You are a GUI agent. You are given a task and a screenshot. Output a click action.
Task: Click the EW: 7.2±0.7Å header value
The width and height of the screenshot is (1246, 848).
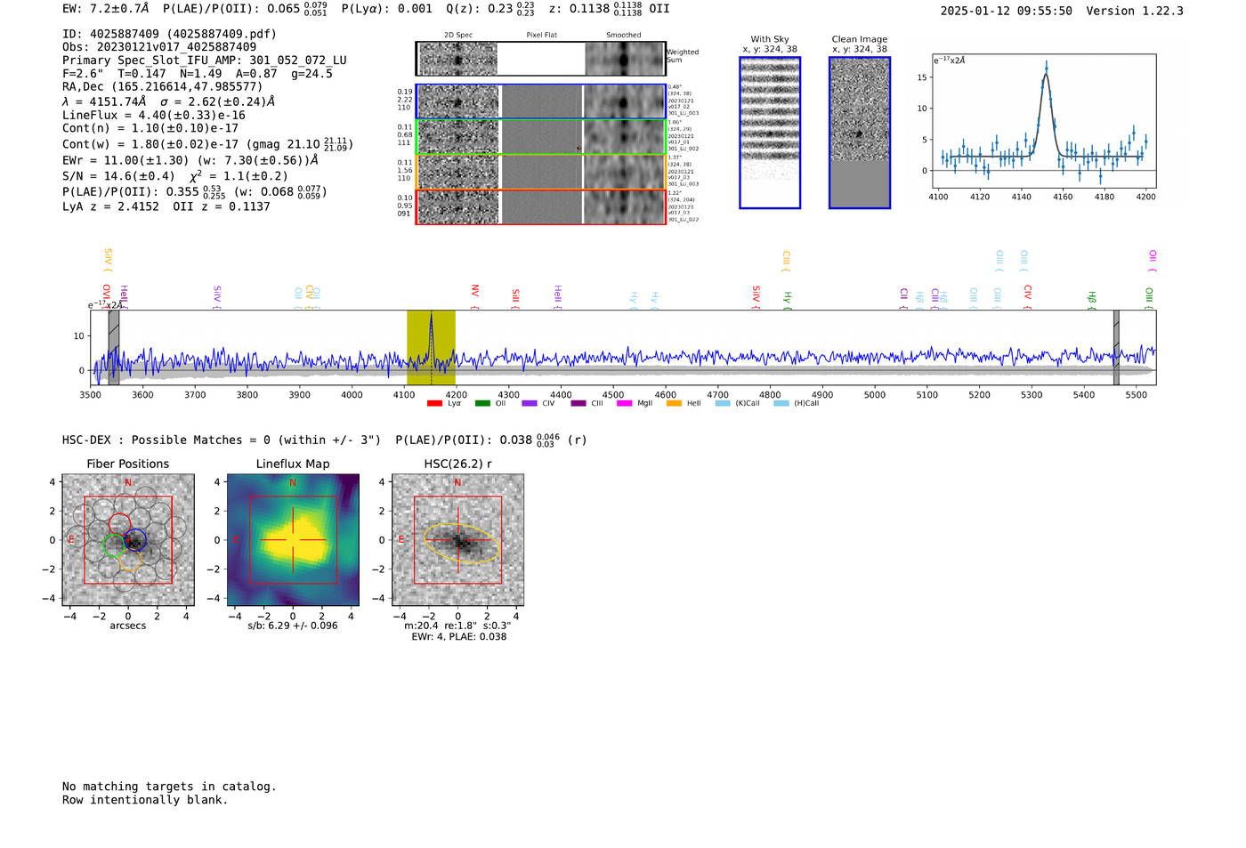pyautogui.click(x=106, y=9)
